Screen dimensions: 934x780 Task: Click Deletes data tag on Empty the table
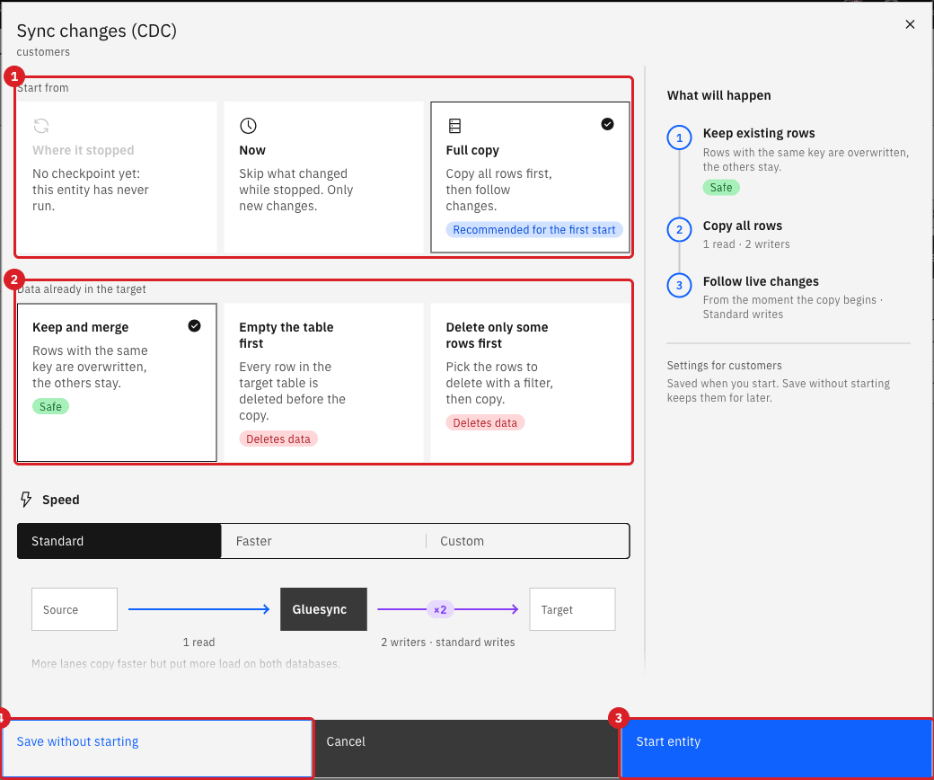point(278,439)
